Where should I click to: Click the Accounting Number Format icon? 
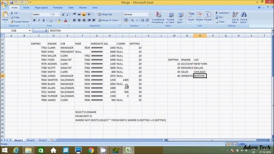point(126,20)
